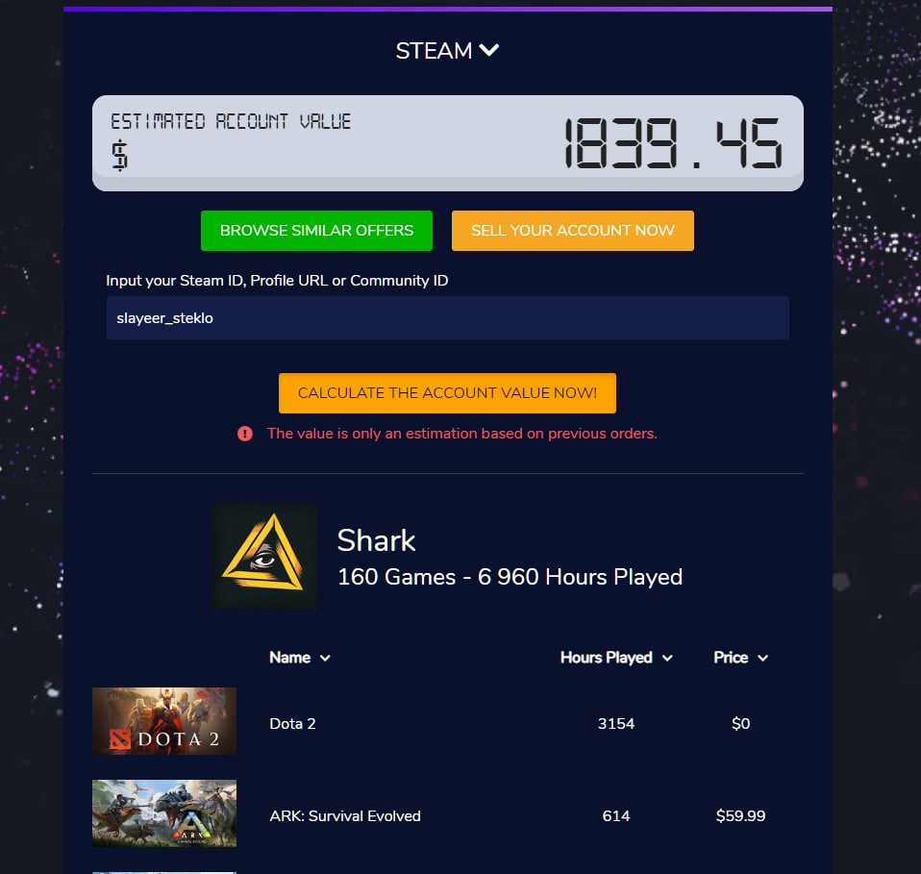921x874 pixels.
Task: Click the Browse Similar Offers button
Action: (316, 231)
